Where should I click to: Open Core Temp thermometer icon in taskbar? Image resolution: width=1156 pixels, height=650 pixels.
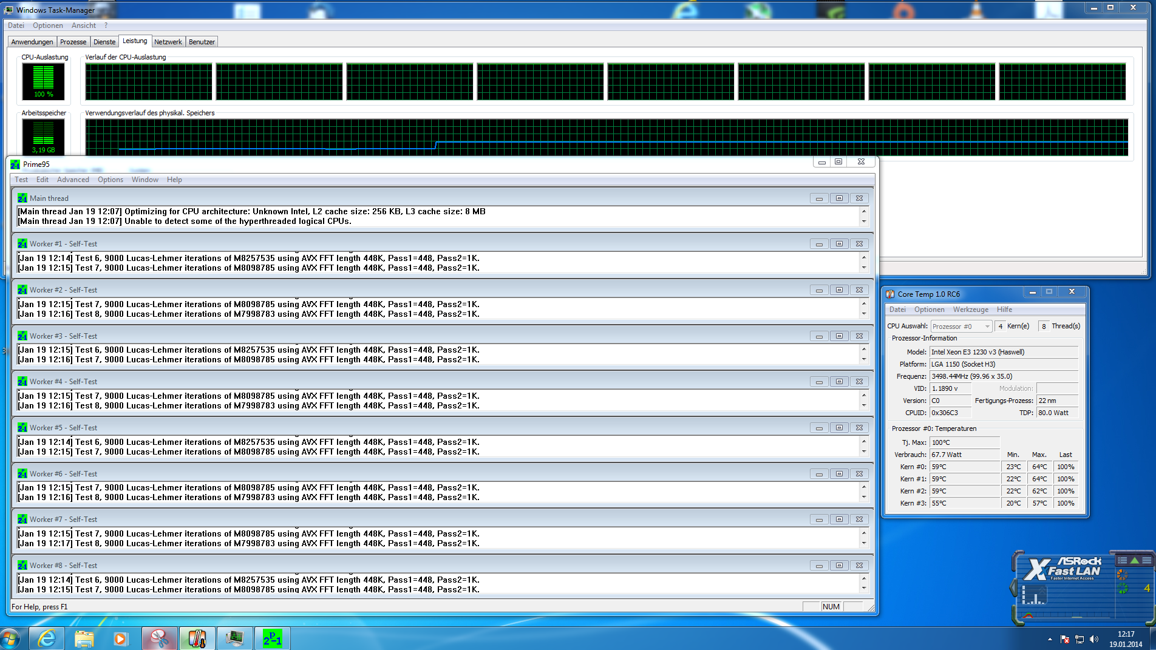coord(197,638)
